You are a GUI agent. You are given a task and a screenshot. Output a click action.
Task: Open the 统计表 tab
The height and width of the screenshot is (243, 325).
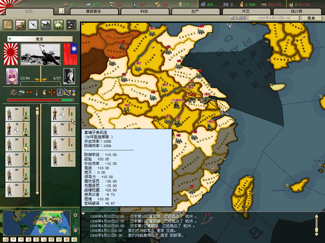297,11
